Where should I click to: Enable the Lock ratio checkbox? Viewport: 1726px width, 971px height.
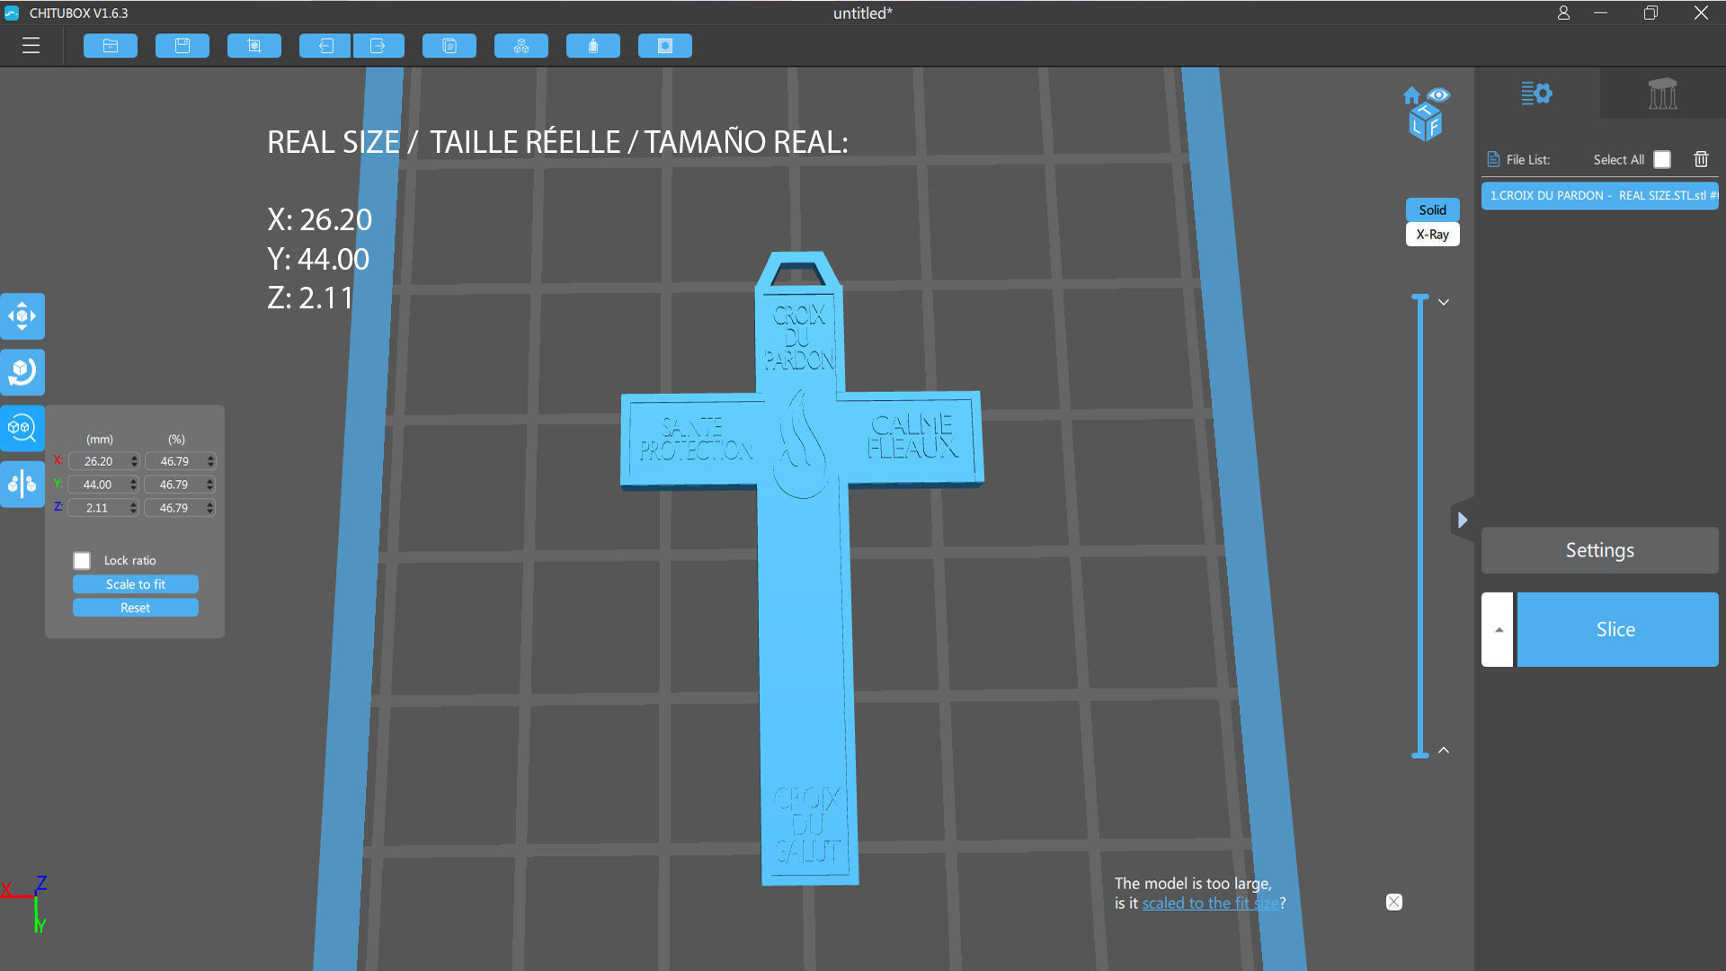coord(82,561)
